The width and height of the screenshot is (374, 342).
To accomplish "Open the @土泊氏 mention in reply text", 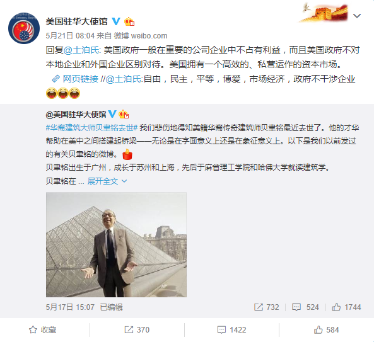I will tap(81, 50).
